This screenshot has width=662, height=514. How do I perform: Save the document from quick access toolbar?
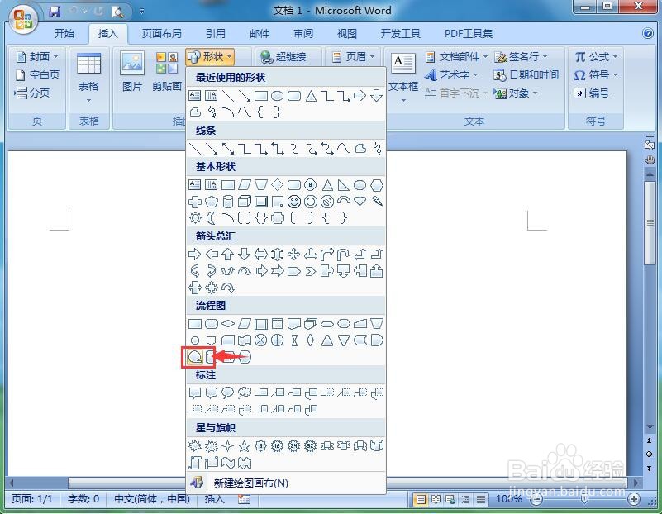coord(54,12)
